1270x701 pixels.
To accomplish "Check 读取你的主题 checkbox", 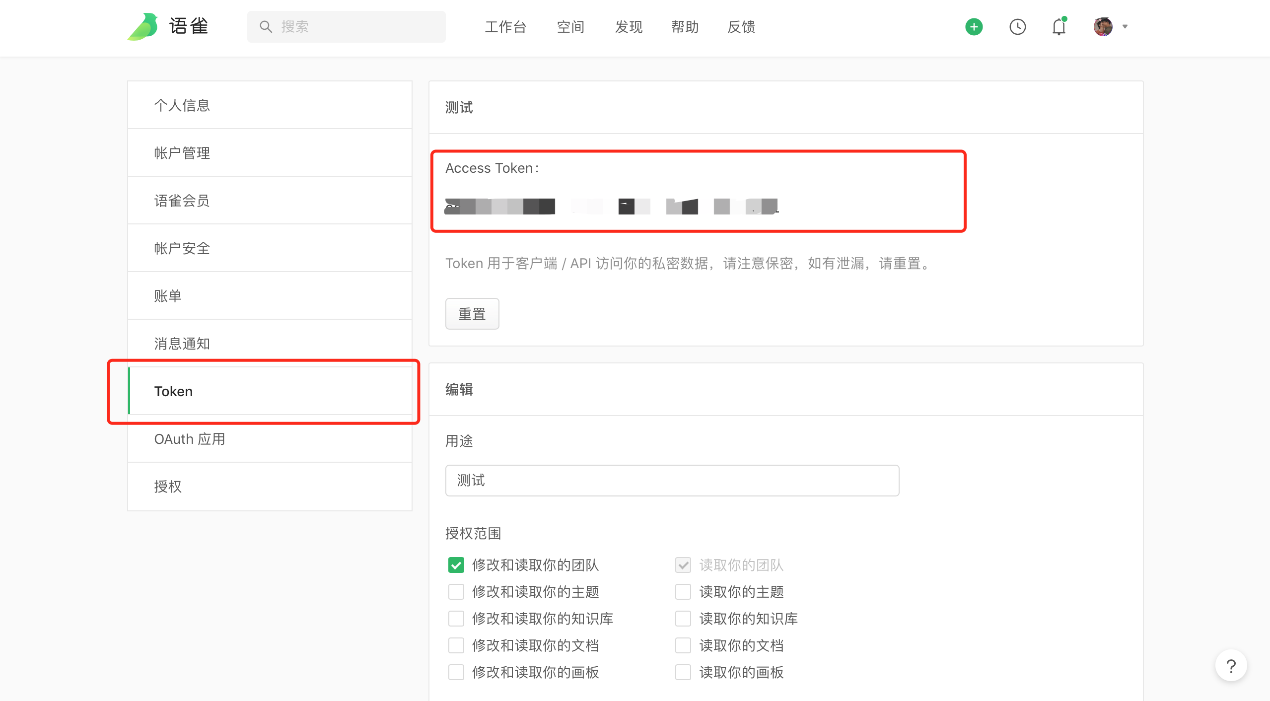I will click(x=683, y=592).
